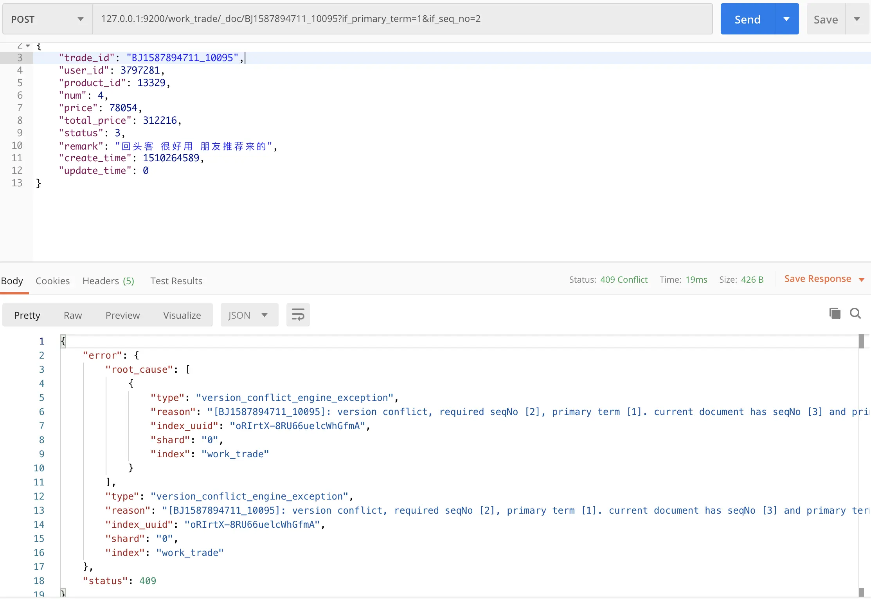The width and height of the screenshot is (871, 599).
Task: Open the Cookies tab
Action: point(52,281)
